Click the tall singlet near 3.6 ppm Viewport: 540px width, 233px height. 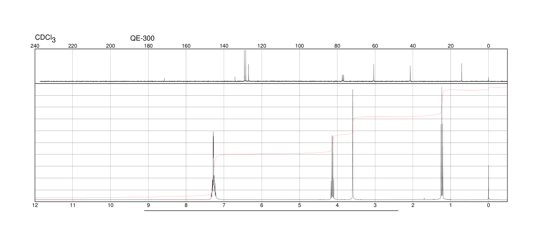[353, 144]
